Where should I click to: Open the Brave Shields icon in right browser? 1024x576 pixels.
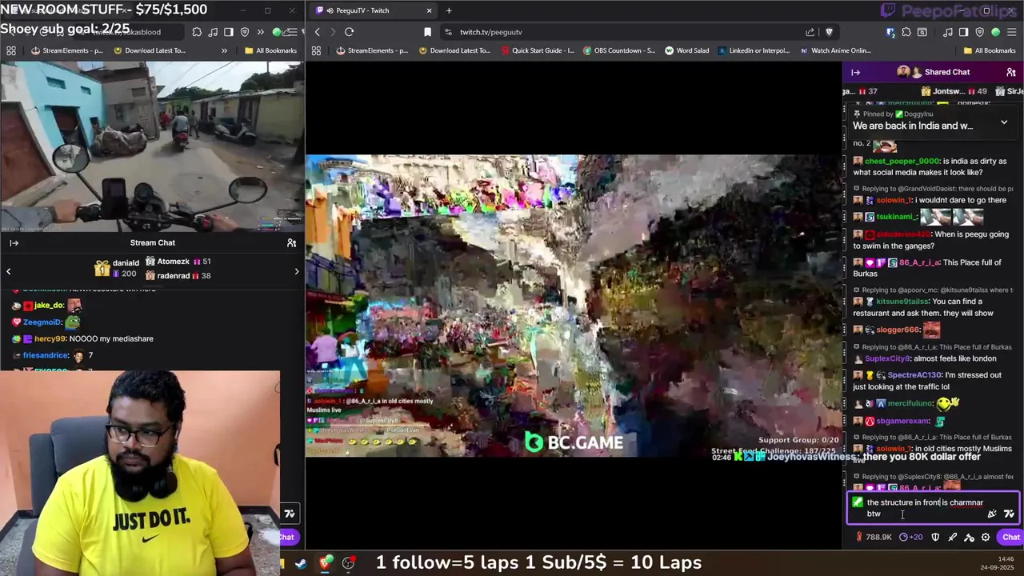(829, 32)
